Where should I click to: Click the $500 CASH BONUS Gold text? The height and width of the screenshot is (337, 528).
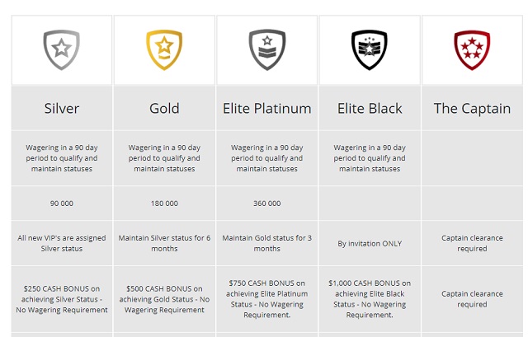164,299
